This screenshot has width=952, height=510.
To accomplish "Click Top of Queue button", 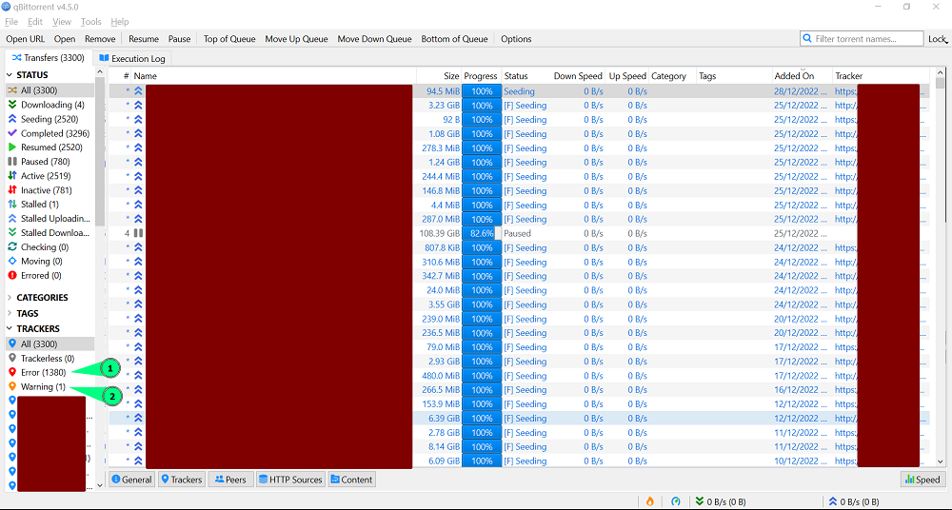I will pyautogui.click(x=228, y=39).
